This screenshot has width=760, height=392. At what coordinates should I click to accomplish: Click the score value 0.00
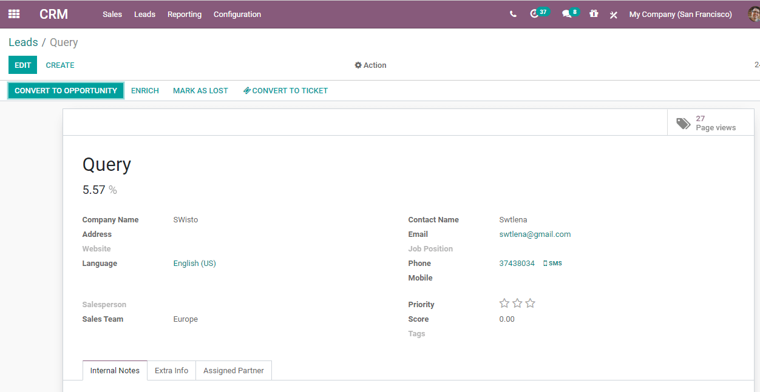[507, 319]
